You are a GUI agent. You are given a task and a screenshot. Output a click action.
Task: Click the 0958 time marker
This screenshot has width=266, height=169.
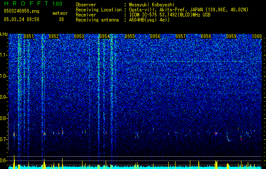pos(206,36)
